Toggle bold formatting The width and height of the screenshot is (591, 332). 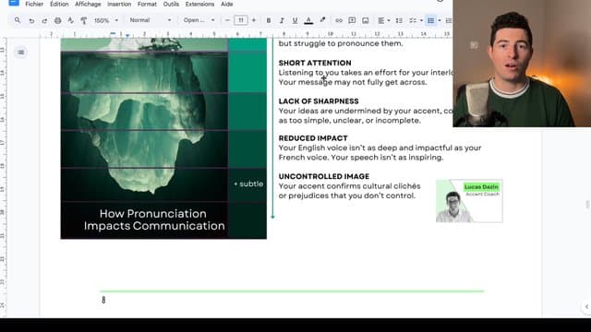[269, 20]
